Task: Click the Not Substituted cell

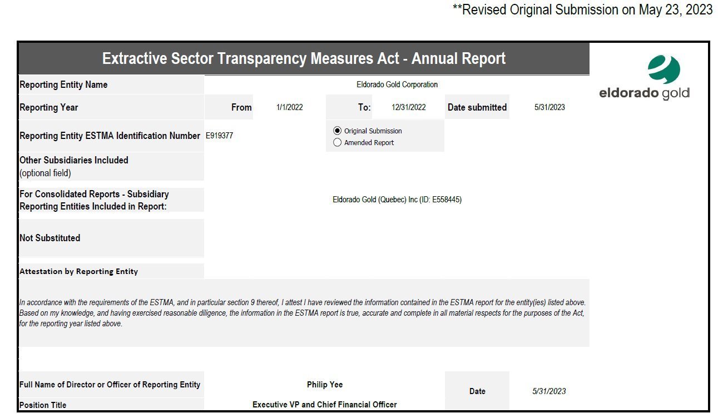Action: tap(50, 238)
